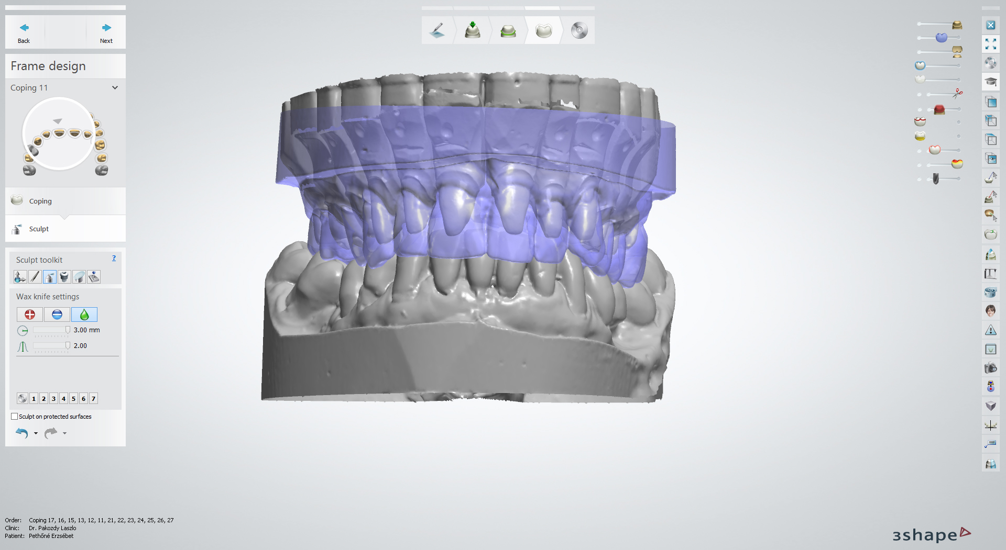Click the undo arrow in sculpt panel
Image resolution: width=1006 pixels, height=550 pixels.
pos(22,433)
